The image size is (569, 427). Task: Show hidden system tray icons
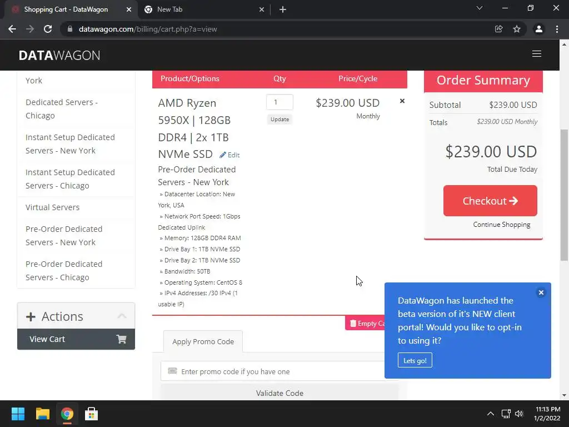coord(490,414)
